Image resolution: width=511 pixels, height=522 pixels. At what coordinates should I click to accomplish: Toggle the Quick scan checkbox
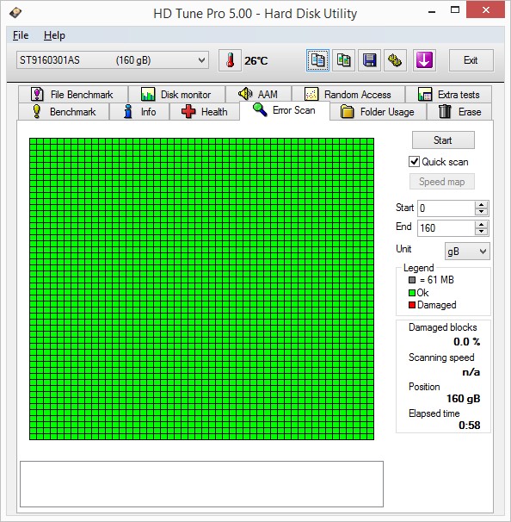(414, 162)
